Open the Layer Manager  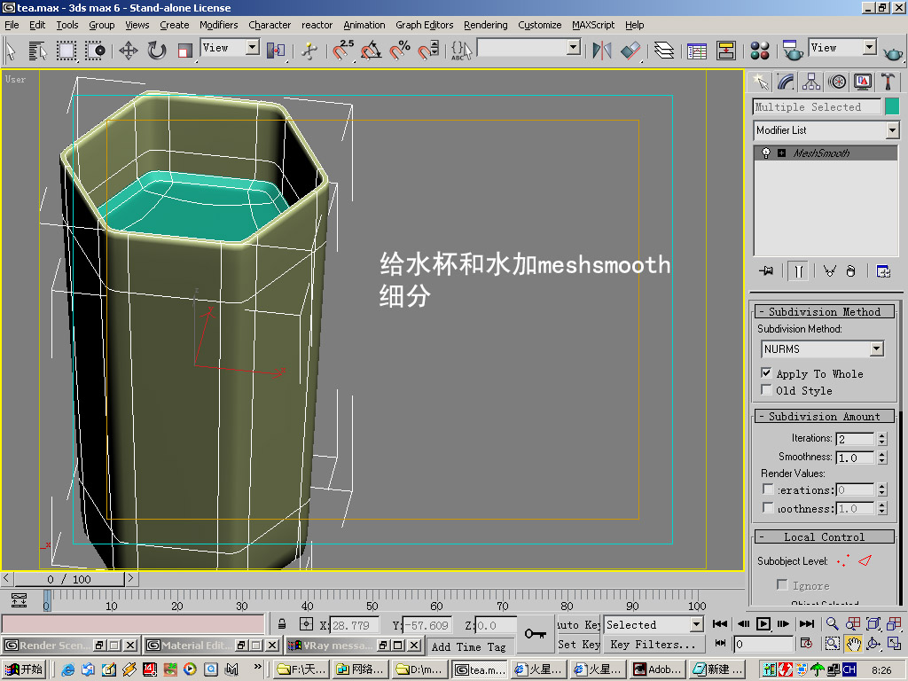click(x=663, y=51)
